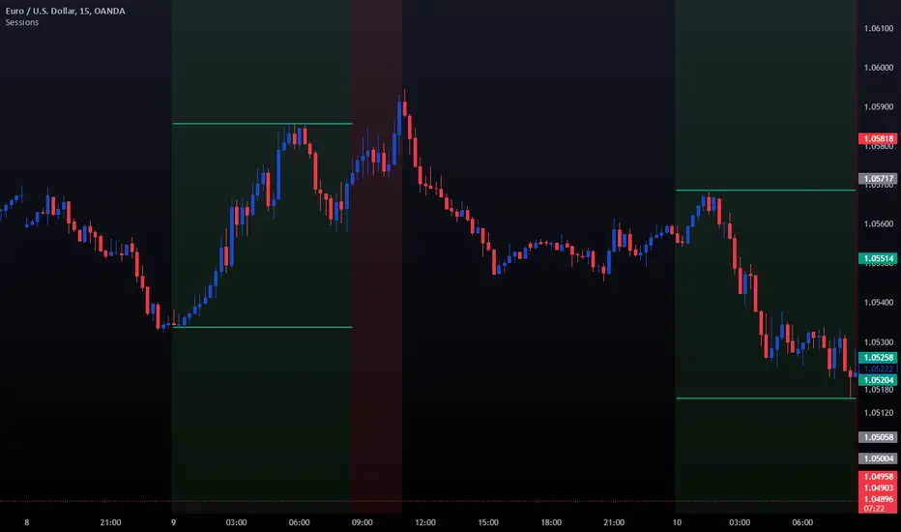Image resolution: width=901 pixels, height=532 pixels.
Task: Click the 1.05300 price scale label
Action: [879, 342]
